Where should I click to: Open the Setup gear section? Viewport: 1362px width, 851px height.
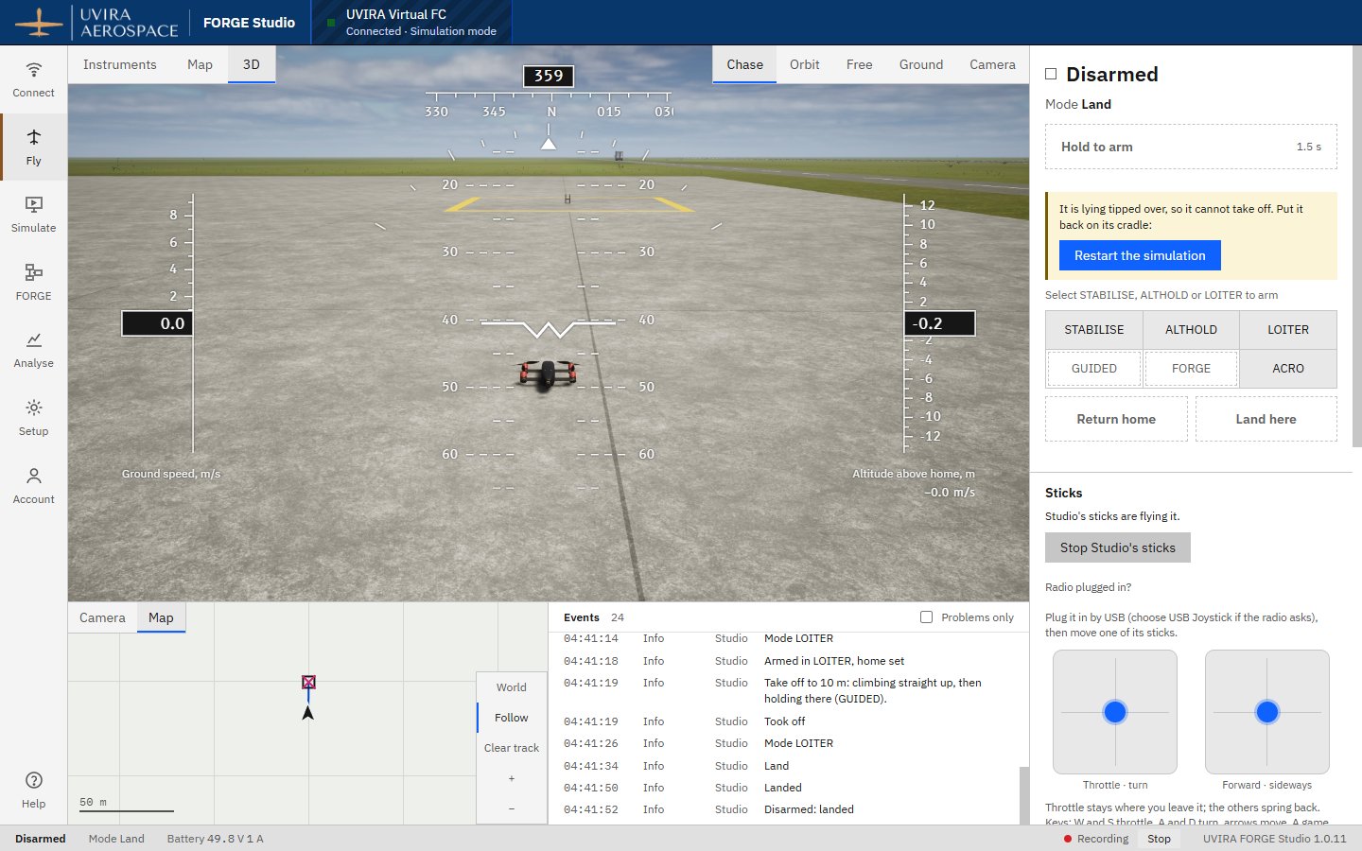(33, 417)
